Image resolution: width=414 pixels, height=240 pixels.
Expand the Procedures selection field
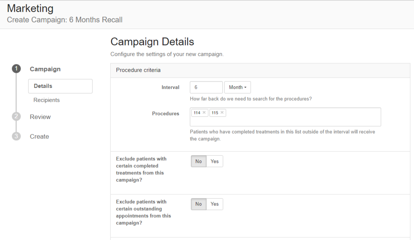(x=296, y=117)
